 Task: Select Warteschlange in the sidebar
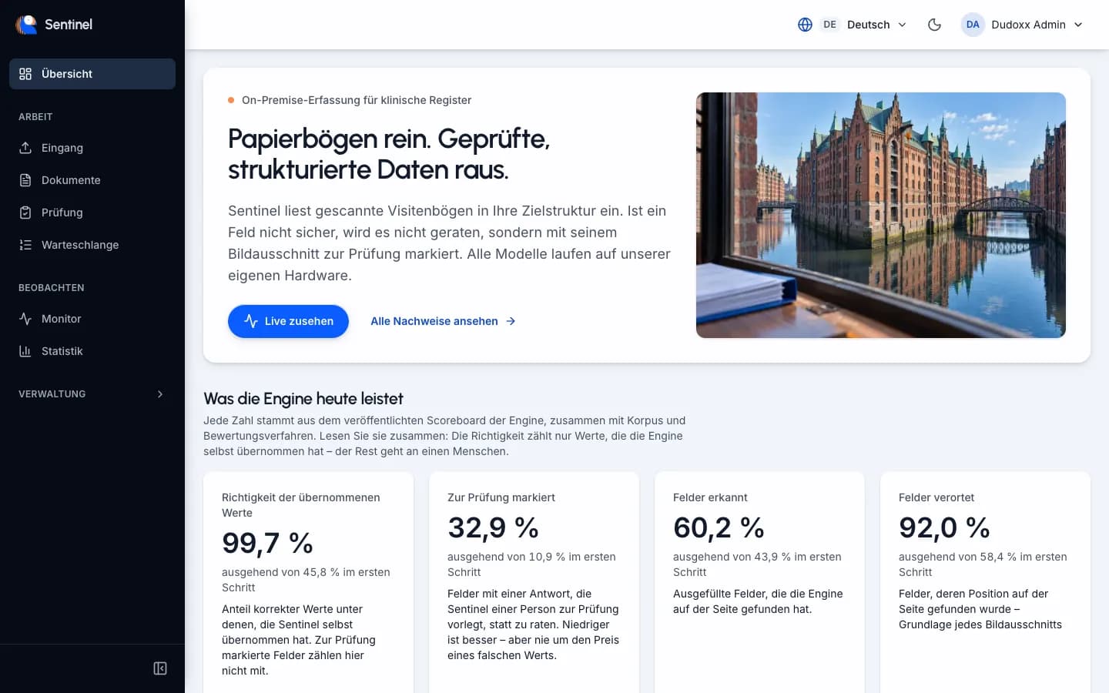click(92, 245)
